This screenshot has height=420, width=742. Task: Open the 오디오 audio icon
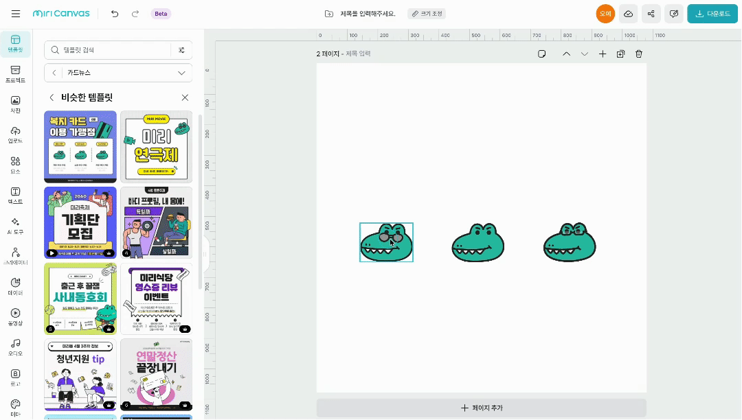coord(16,347)
